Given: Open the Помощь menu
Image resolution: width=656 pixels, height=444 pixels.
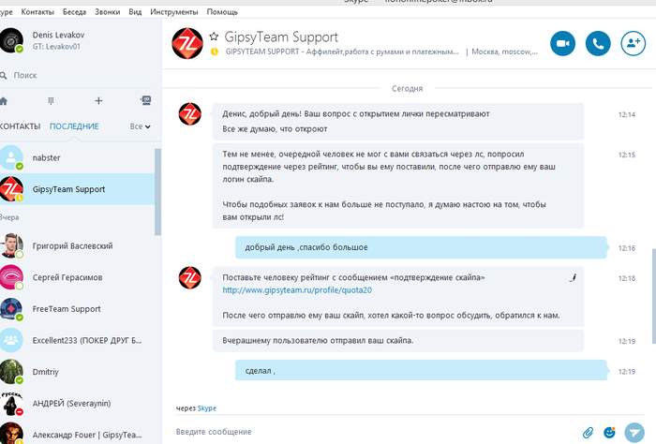Looking at the screenshot, I should coord(222,12).
